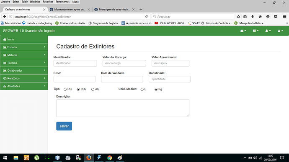The width and height of the screenshot is (289, 162).
Task: Reload the page with the refresh icon
Action: tap(147, 17)
